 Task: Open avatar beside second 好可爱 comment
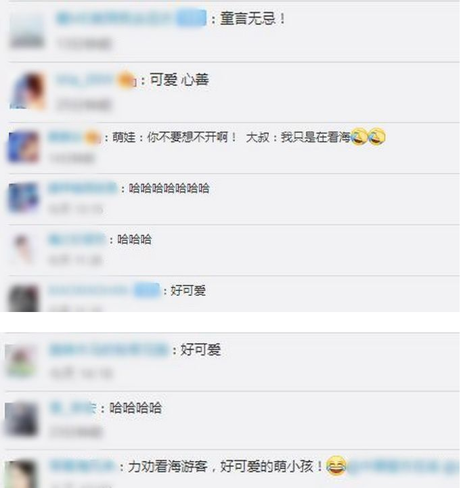(x=20, y=361)
